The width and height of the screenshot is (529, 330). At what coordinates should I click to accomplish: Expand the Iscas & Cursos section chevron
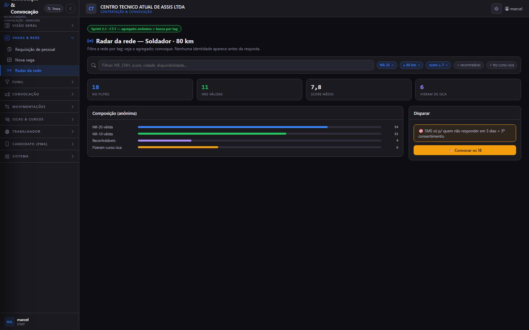(x=73, y=119)
